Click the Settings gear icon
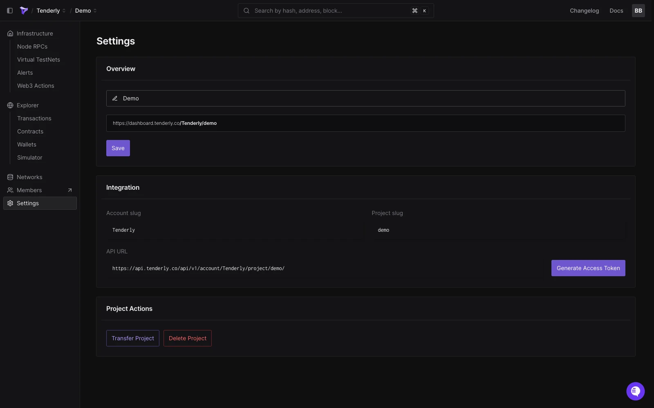This screenshot has height=408, width=654. 10,203
